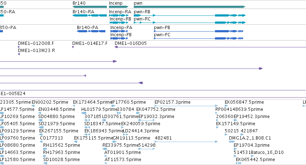Select the DMG1A.2_1.B08.C1 label
Viewport: 306px width, 165px height.
(250, 138)
